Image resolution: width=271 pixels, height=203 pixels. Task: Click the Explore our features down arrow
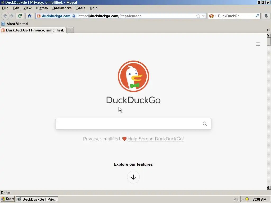click(x=133, y=177)
